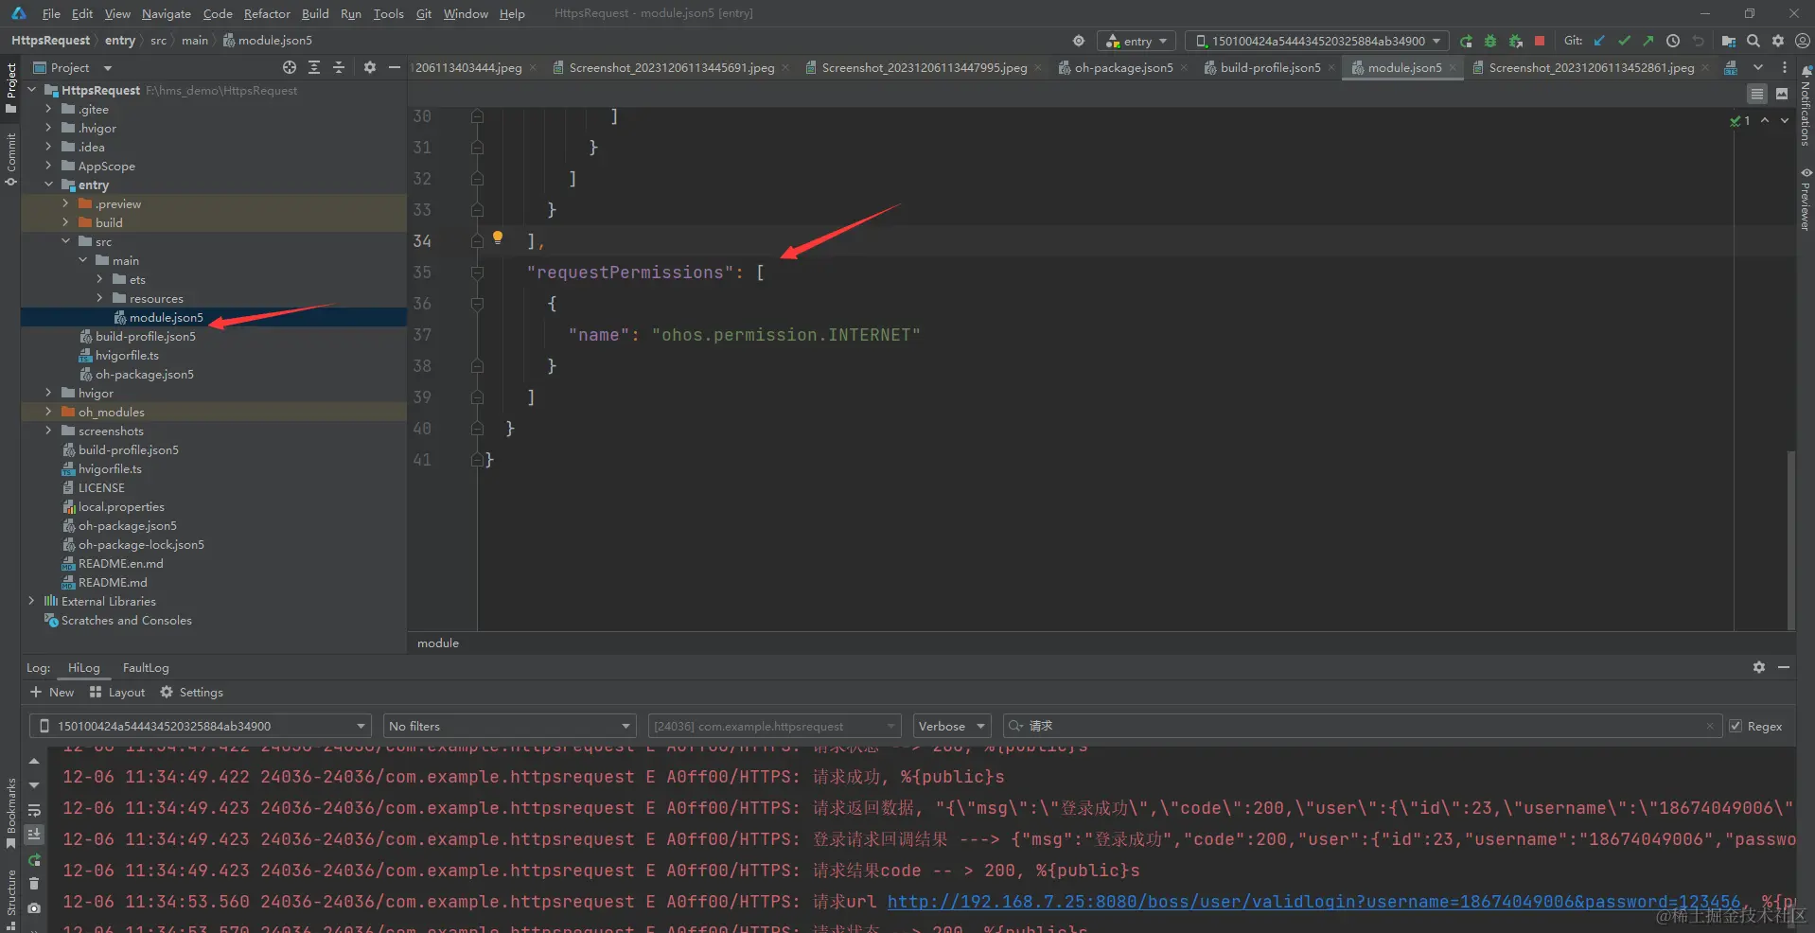Image resolution: width=1815 pixels, height=933 pixels.
Task: Toggle soft-wrap in log panel
Action: click(x=34, y=810)
